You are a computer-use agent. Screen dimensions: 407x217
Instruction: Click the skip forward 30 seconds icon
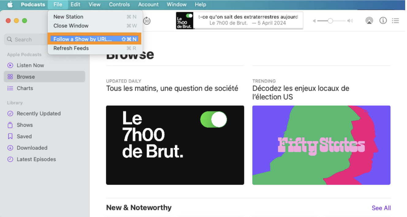147,21
